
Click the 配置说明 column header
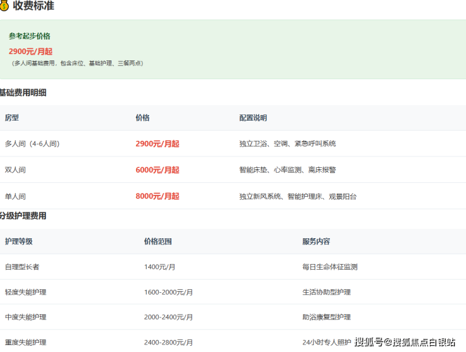[253, 118]
